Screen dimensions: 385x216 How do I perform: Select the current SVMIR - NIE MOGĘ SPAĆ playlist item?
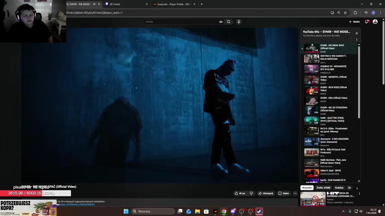coord(329,48)
